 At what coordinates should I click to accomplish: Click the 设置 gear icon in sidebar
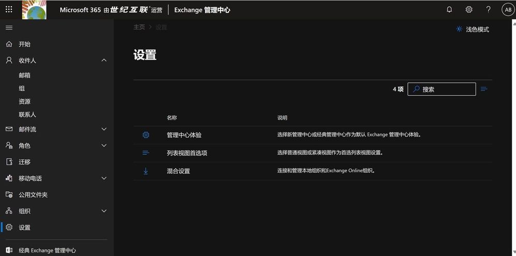click(9, 228)
